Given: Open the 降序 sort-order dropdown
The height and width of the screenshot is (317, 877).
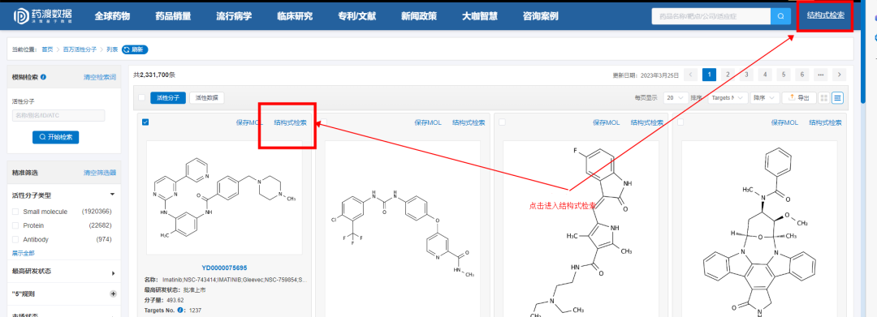Looking at the screenshot, I should tap(765, 97).
